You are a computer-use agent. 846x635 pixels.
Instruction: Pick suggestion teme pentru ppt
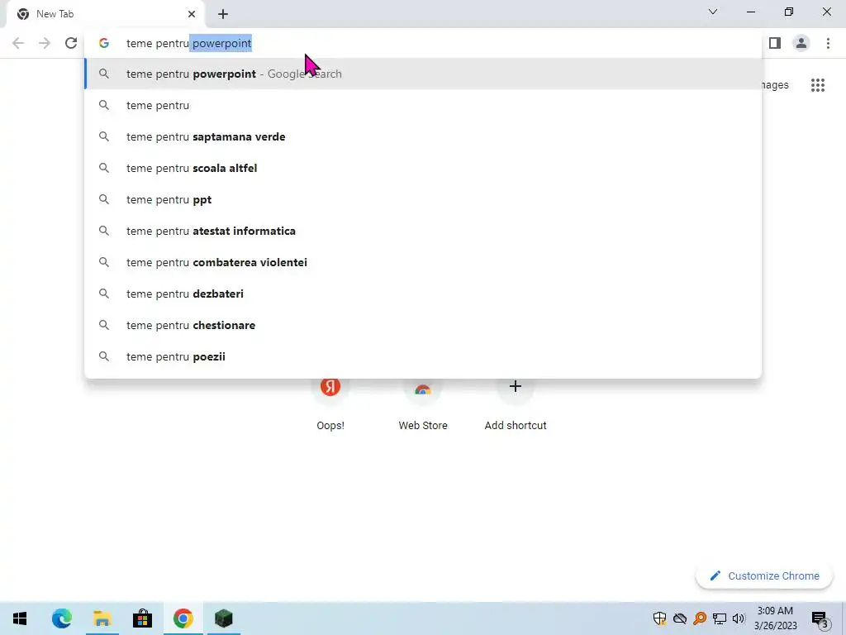click(x=424, y=199)
